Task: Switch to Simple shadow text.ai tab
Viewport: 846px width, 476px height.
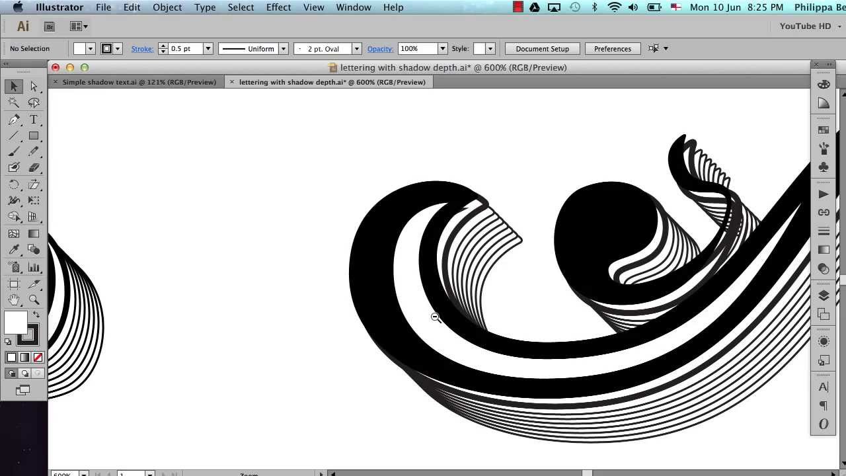Action: coord(139,82)
